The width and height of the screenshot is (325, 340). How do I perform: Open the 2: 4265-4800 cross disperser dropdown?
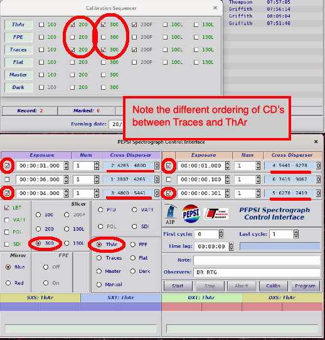[x=156, y=166]
